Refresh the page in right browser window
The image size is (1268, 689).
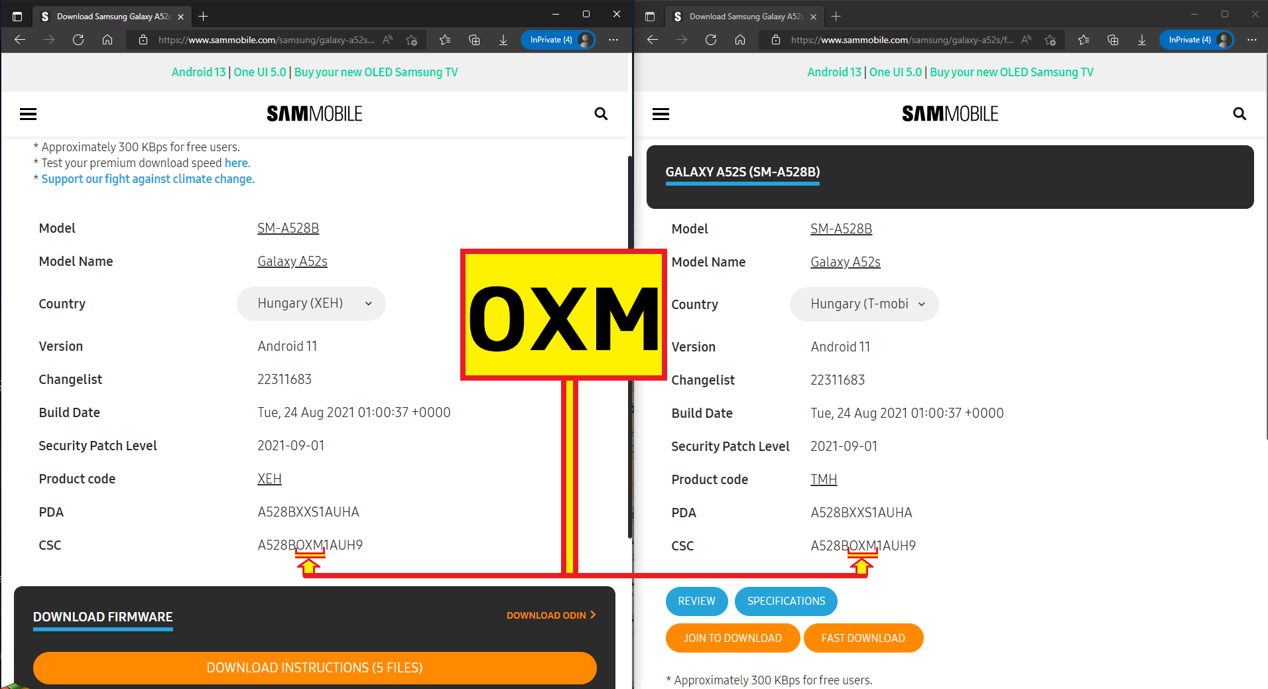pyautogui.click(x=711, y=40)
